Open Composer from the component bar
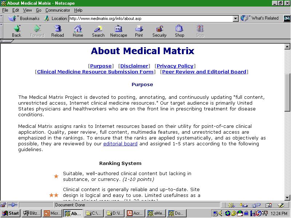Image resolution: width=291 pixels, height=218 pixels. (281, 205)
